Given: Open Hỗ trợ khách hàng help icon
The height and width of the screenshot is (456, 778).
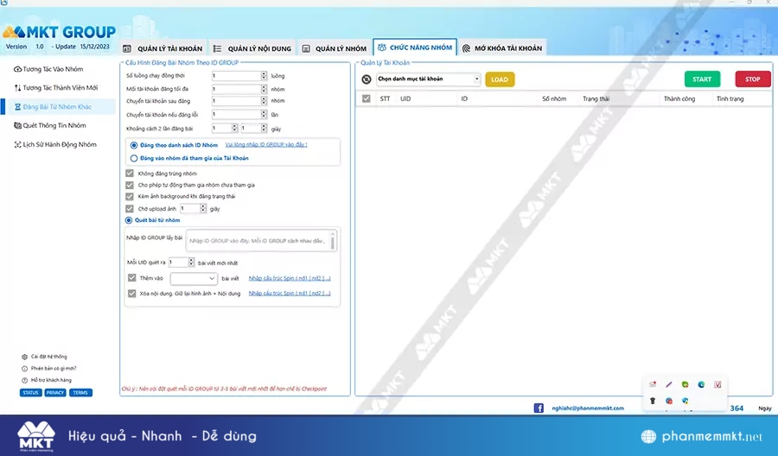Looking at the screenshot, I should pyautogui.click(x=24, y=380).
